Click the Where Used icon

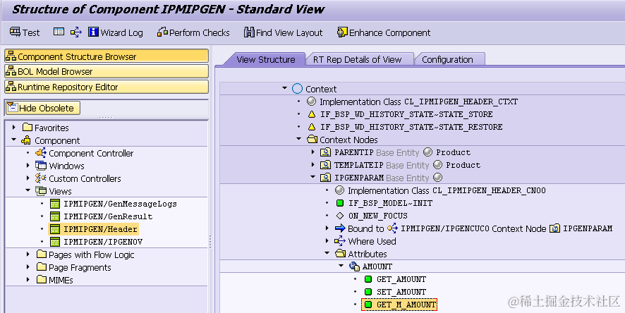point(340,241)
